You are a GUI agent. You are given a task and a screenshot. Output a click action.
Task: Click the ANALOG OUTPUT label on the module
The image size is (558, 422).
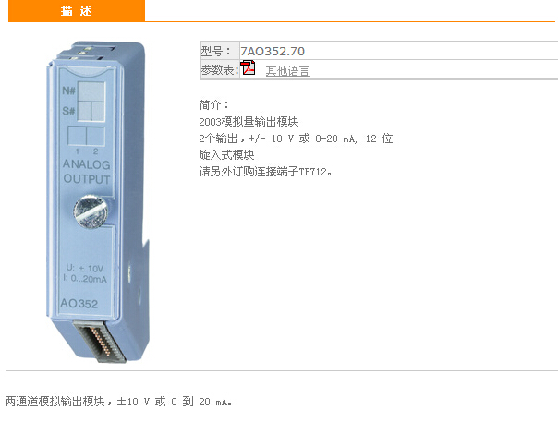[x=87, y=172]
